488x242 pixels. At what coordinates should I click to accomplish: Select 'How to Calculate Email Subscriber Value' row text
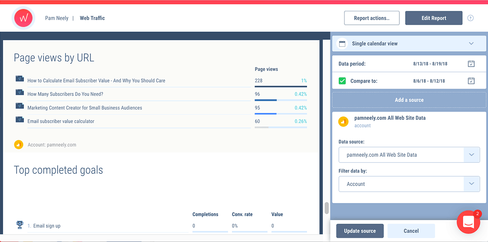[96, 81]
